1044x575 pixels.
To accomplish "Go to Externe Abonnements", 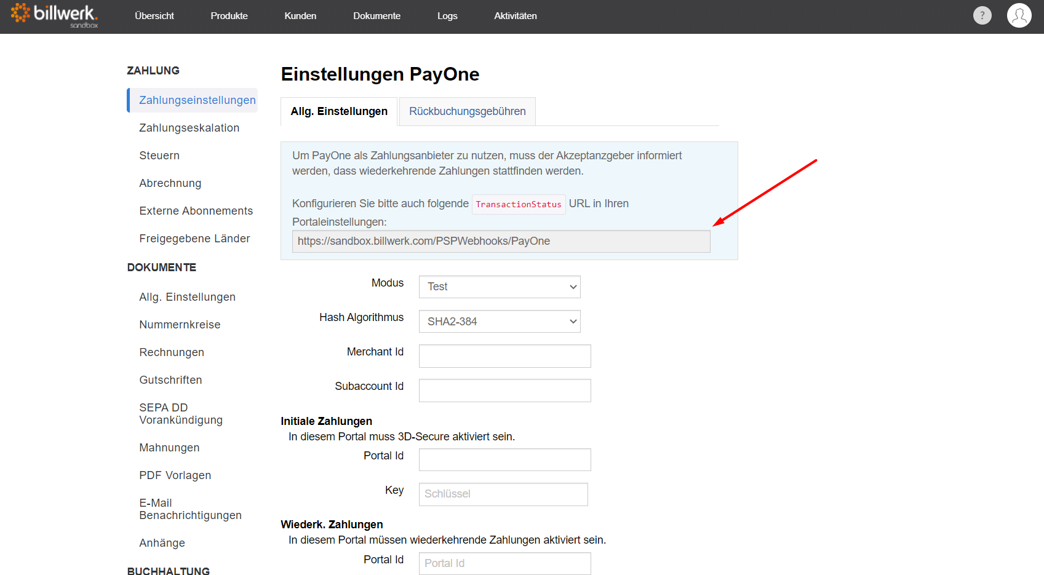I will [196, 211].
